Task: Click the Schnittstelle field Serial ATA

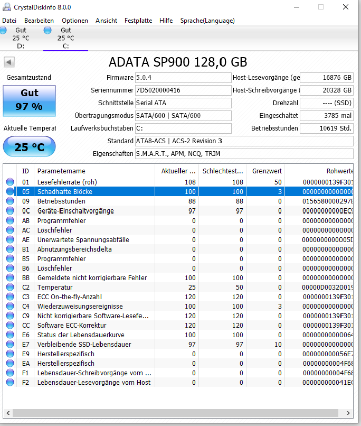Action: 183,103
